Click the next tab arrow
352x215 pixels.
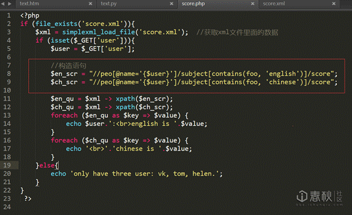tap(9, 4)
